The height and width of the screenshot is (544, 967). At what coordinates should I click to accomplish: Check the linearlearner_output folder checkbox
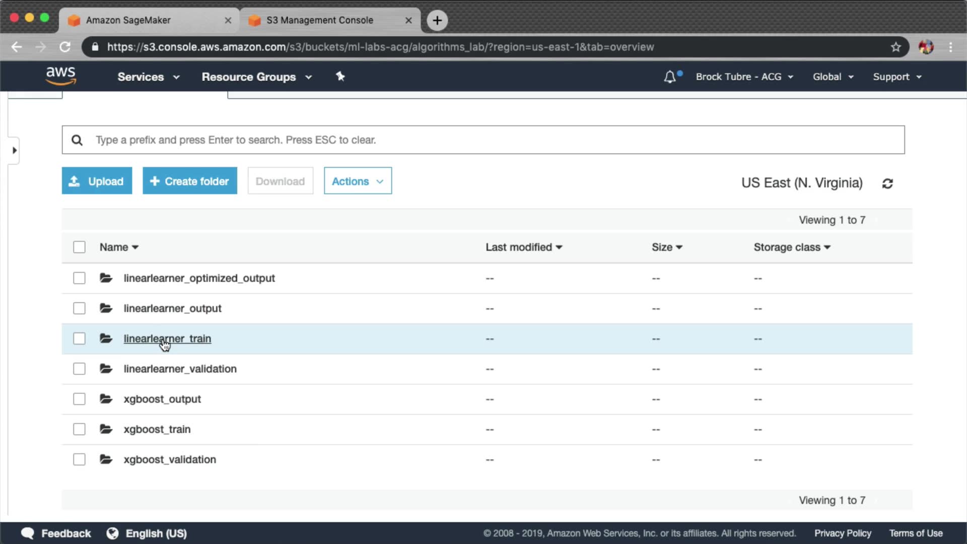pos(79,308)
